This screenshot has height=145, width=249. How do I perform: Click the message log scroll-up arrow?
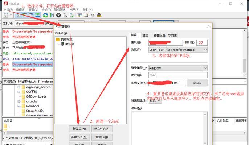(245, 31)
